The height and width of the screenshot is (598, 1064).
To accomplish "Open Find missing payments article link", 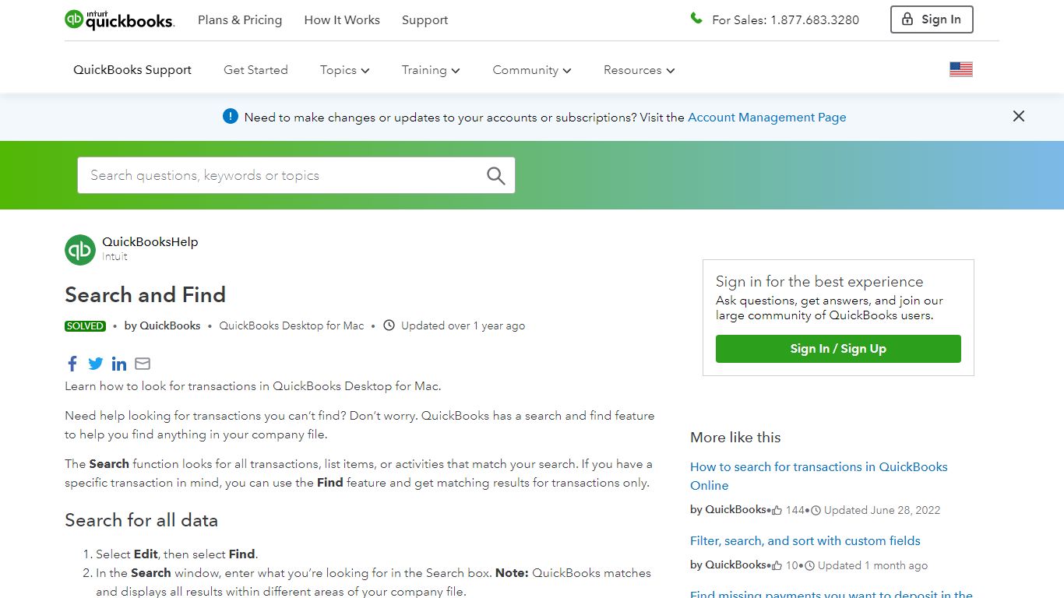I will pyautogui.click(x=831, y=593).
